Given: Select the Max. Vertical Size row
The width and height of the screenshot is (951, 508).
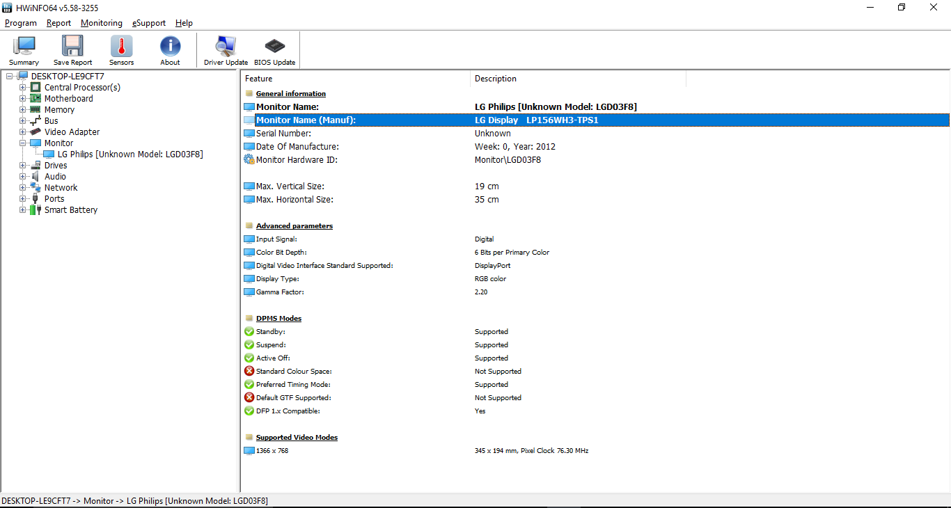Looking at the screenshot, I should tap(596, 186).
